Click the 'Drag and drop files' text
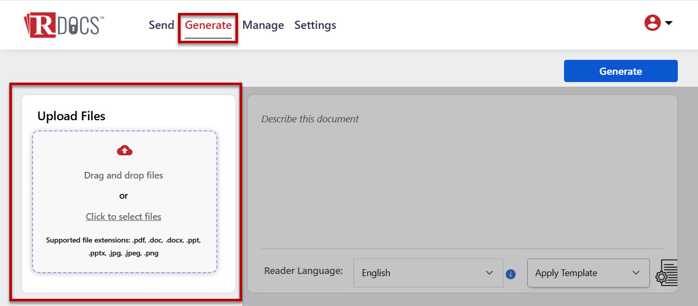This screenshot has width=698, height=306. (x=124, y=175)
